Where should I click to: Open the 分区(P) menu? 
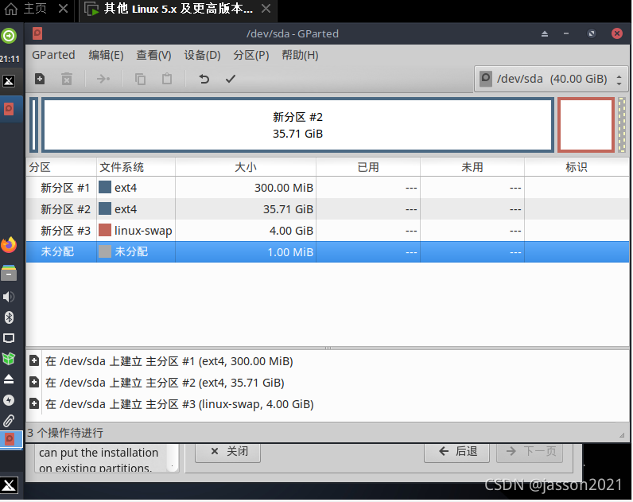click(x=251, y=55)
